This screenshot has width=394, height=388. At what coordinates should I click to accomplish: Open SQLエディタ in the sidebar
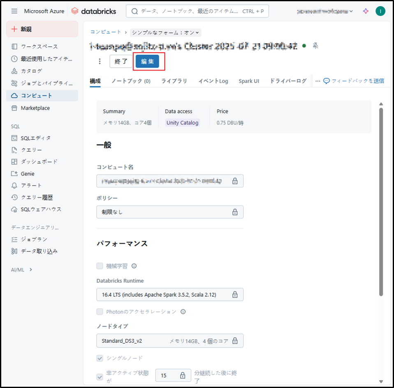pyautogui.click(x=42, y=138)
